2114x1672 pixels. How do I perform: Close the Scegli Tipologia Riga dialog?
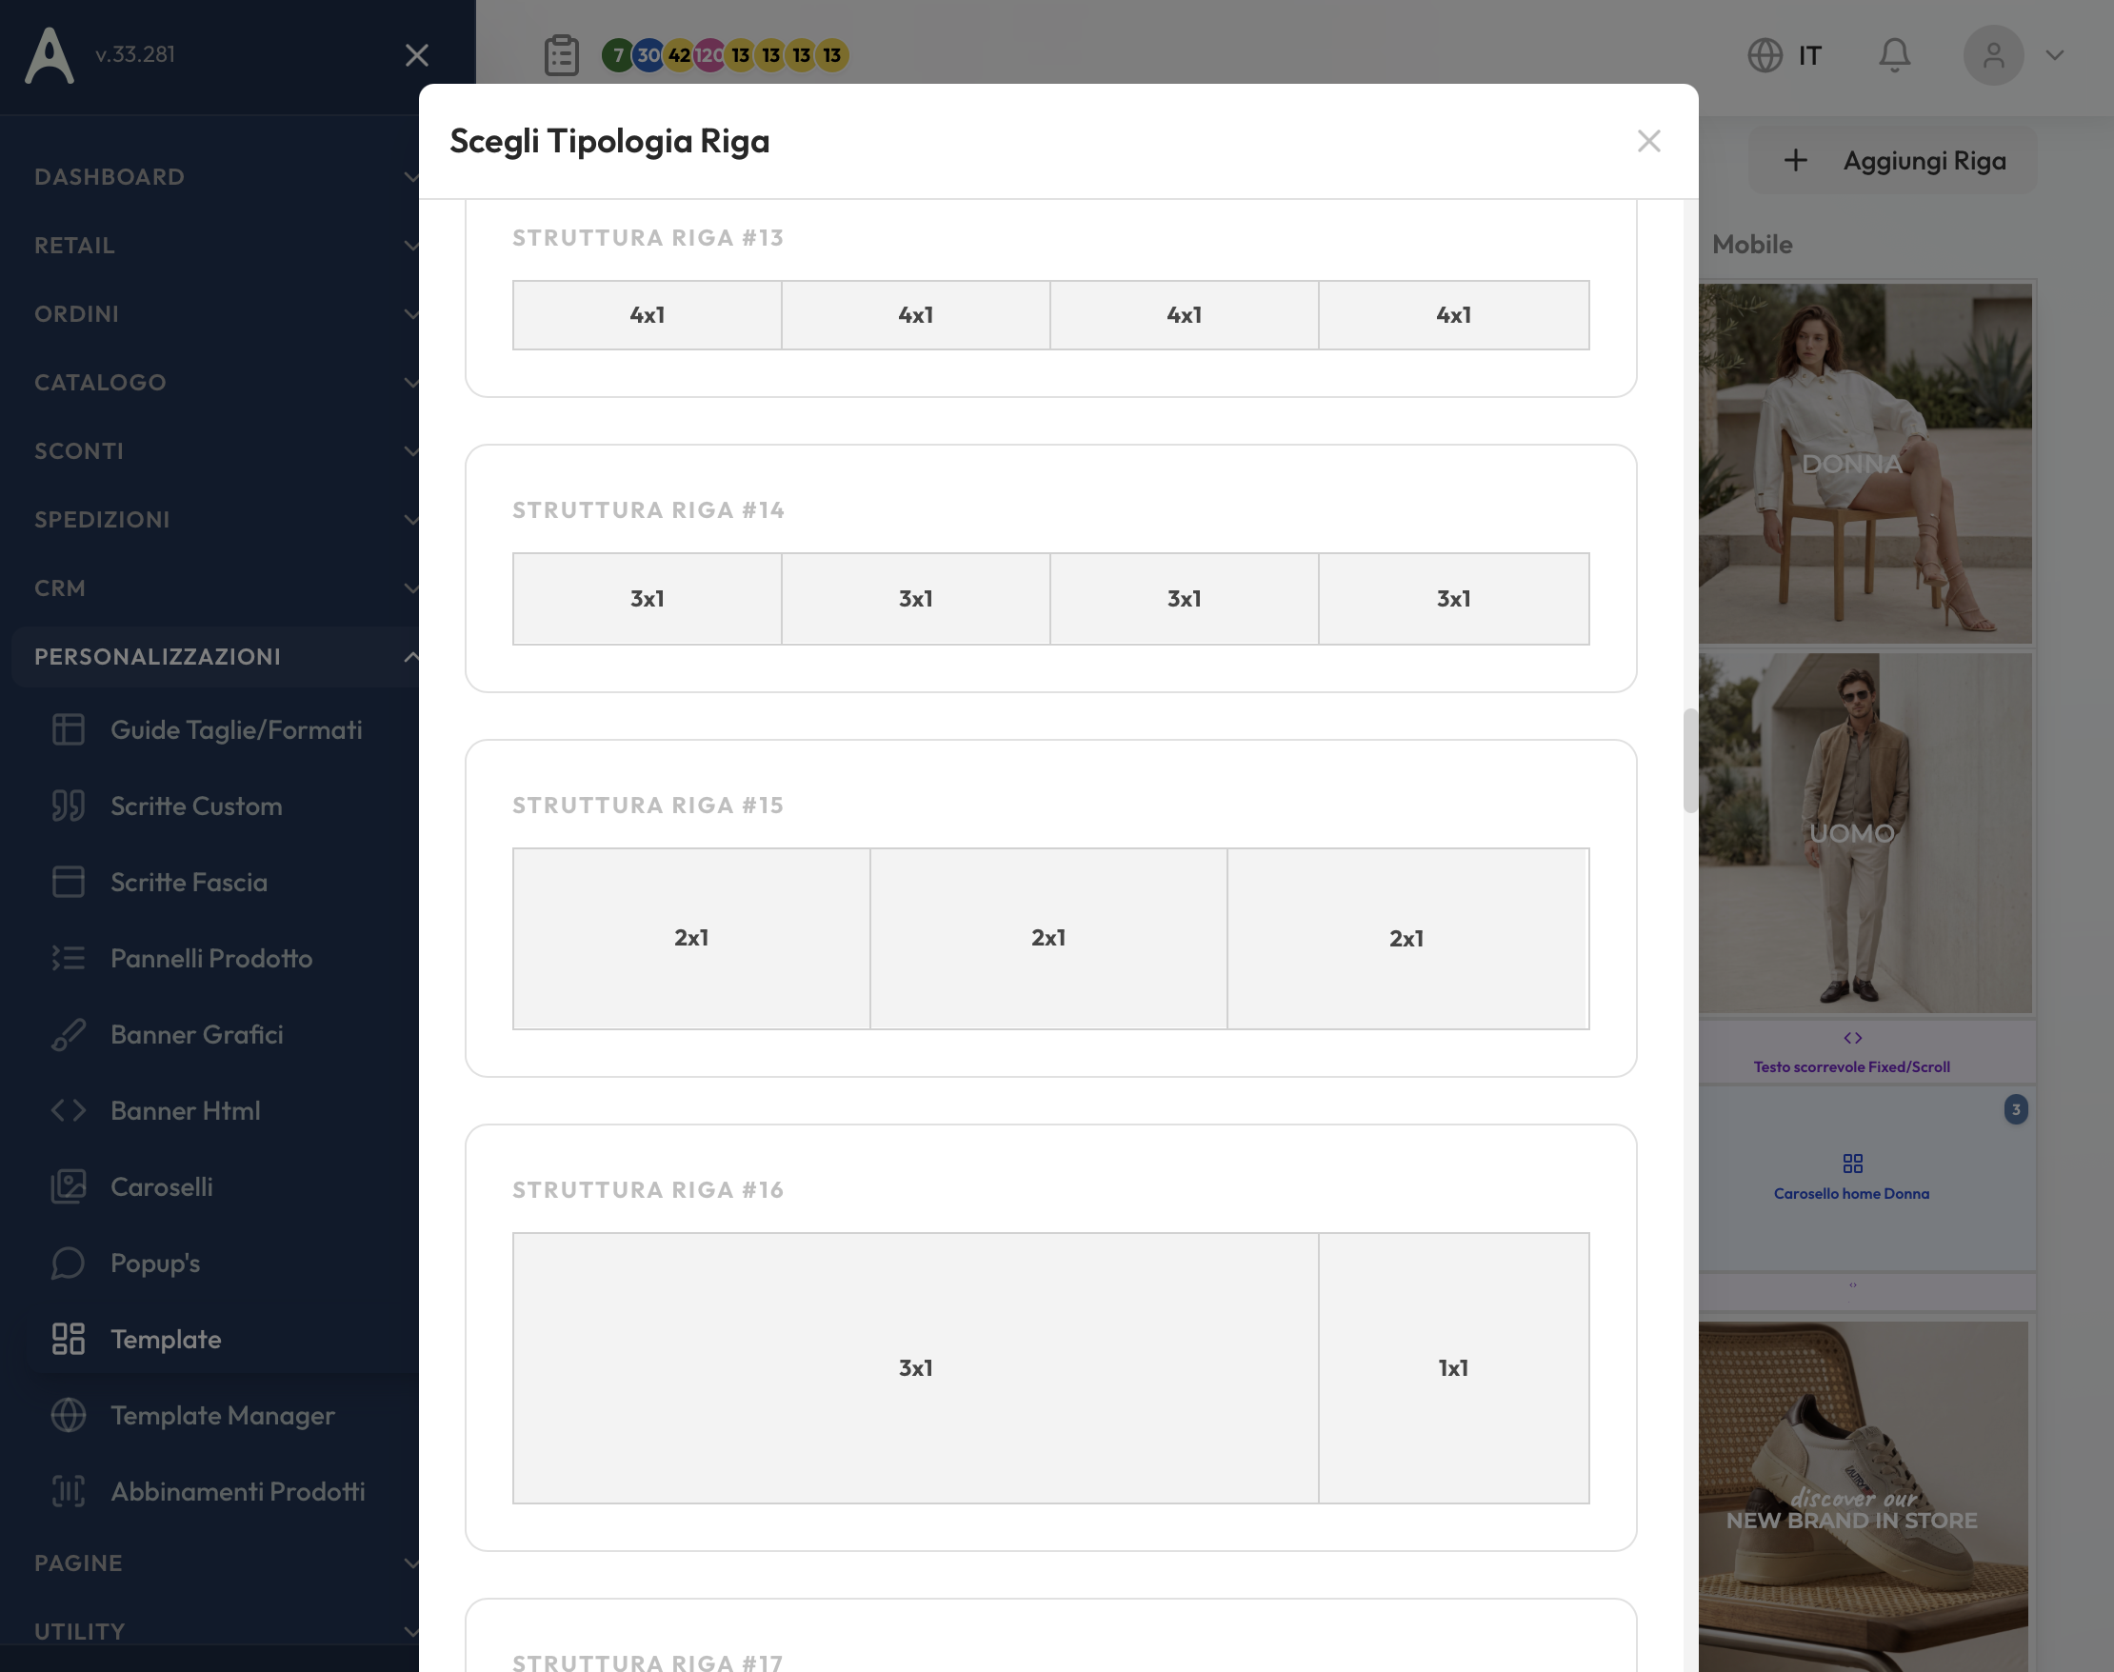coord(1649,141)
